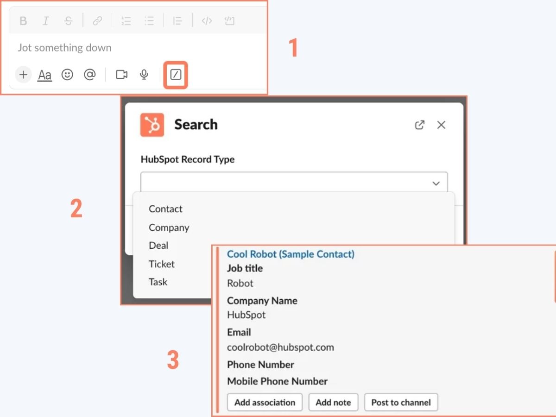Select Company record type

point(169,227)
